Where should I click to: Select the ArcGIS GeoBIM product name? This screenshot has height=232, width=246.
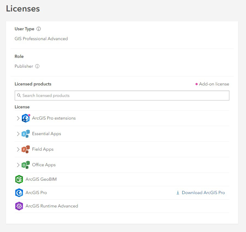pyautogui.click(x=41, y=179)
